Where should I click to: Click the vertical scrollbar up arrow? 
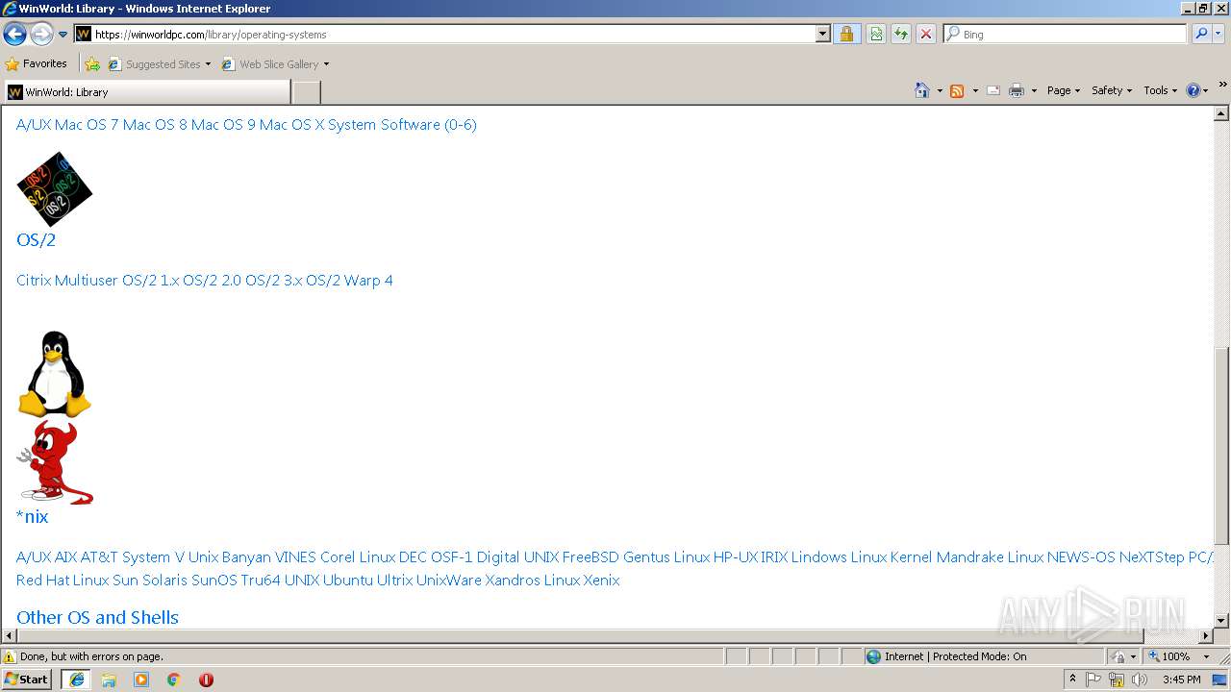[1222, 113]
